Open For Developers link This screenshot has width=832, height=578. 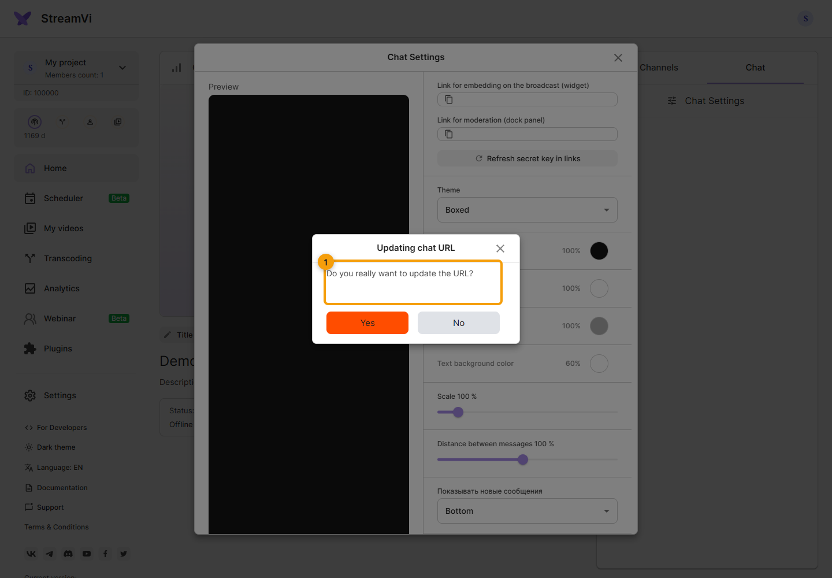pos(55,428)
